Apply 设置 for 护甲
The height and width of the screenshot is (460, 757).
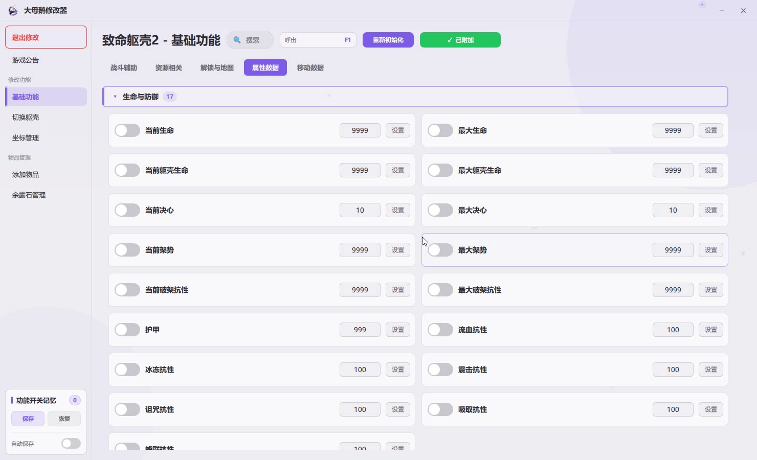pos(398,330)
